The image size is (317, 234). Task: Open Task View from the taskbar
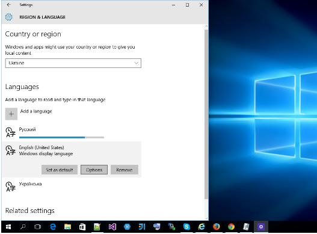(38, 227)
